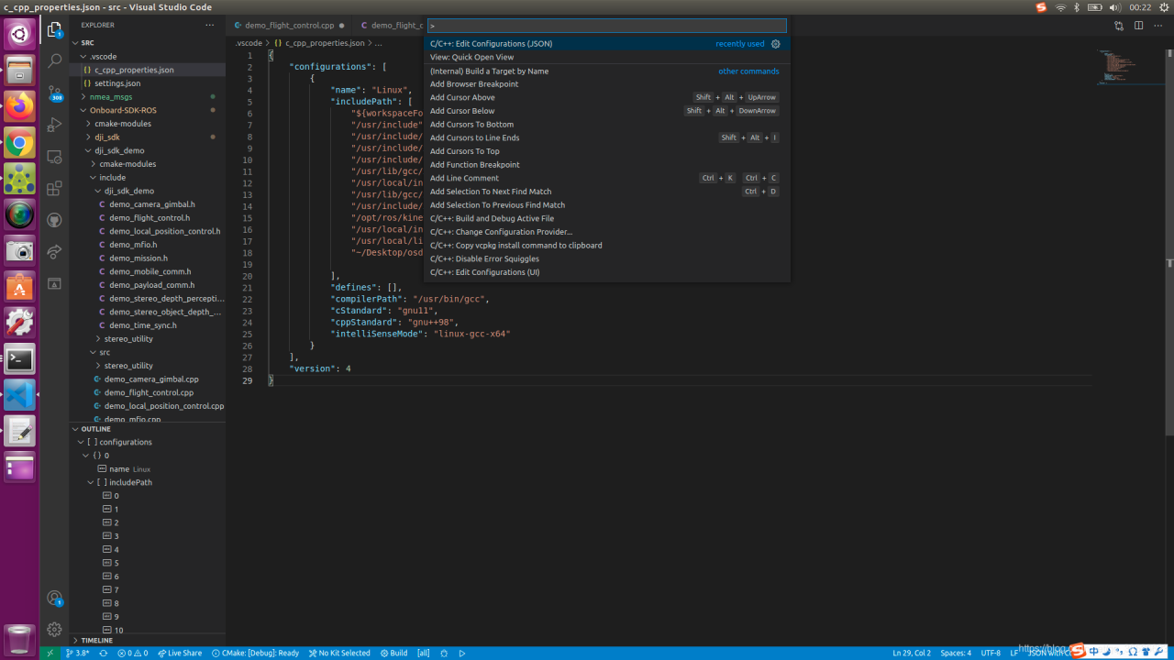Click the command palette input field
This screenshot has height=660, width=1174.
point(606,26)
